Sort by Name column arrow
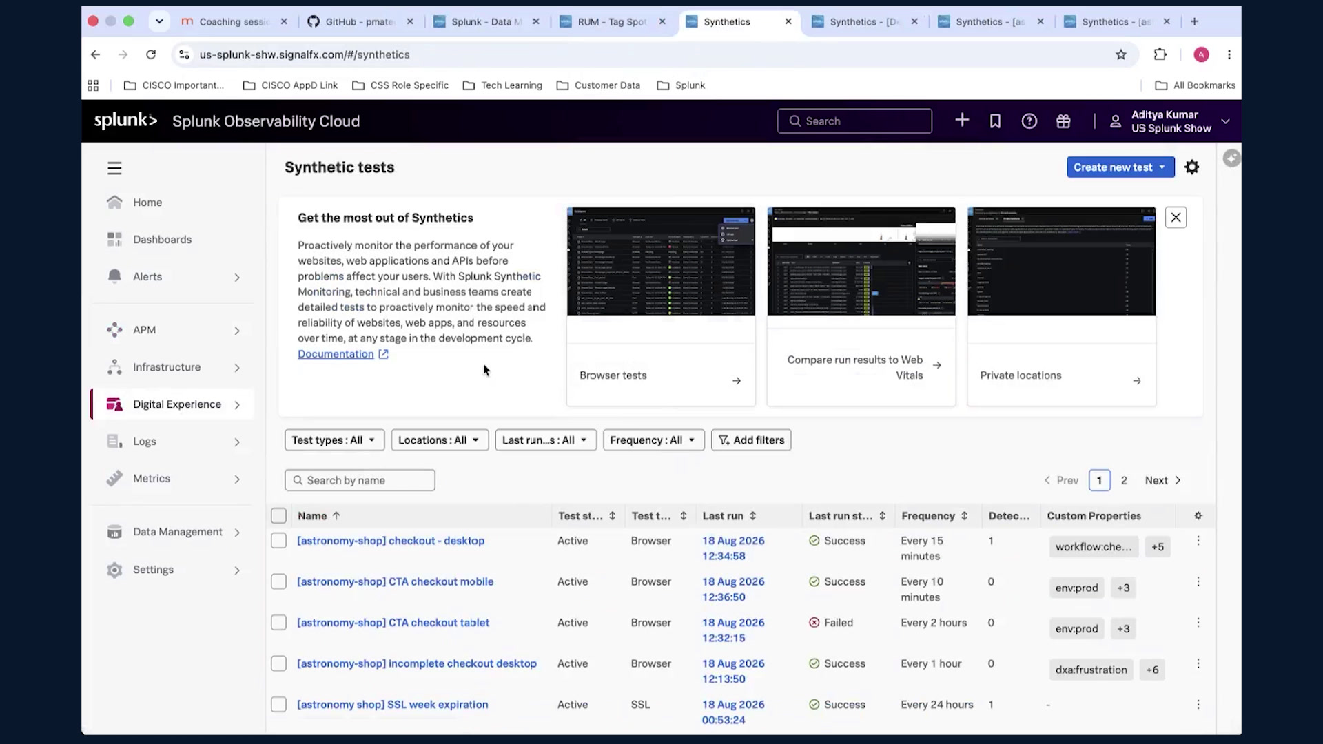 336,516
